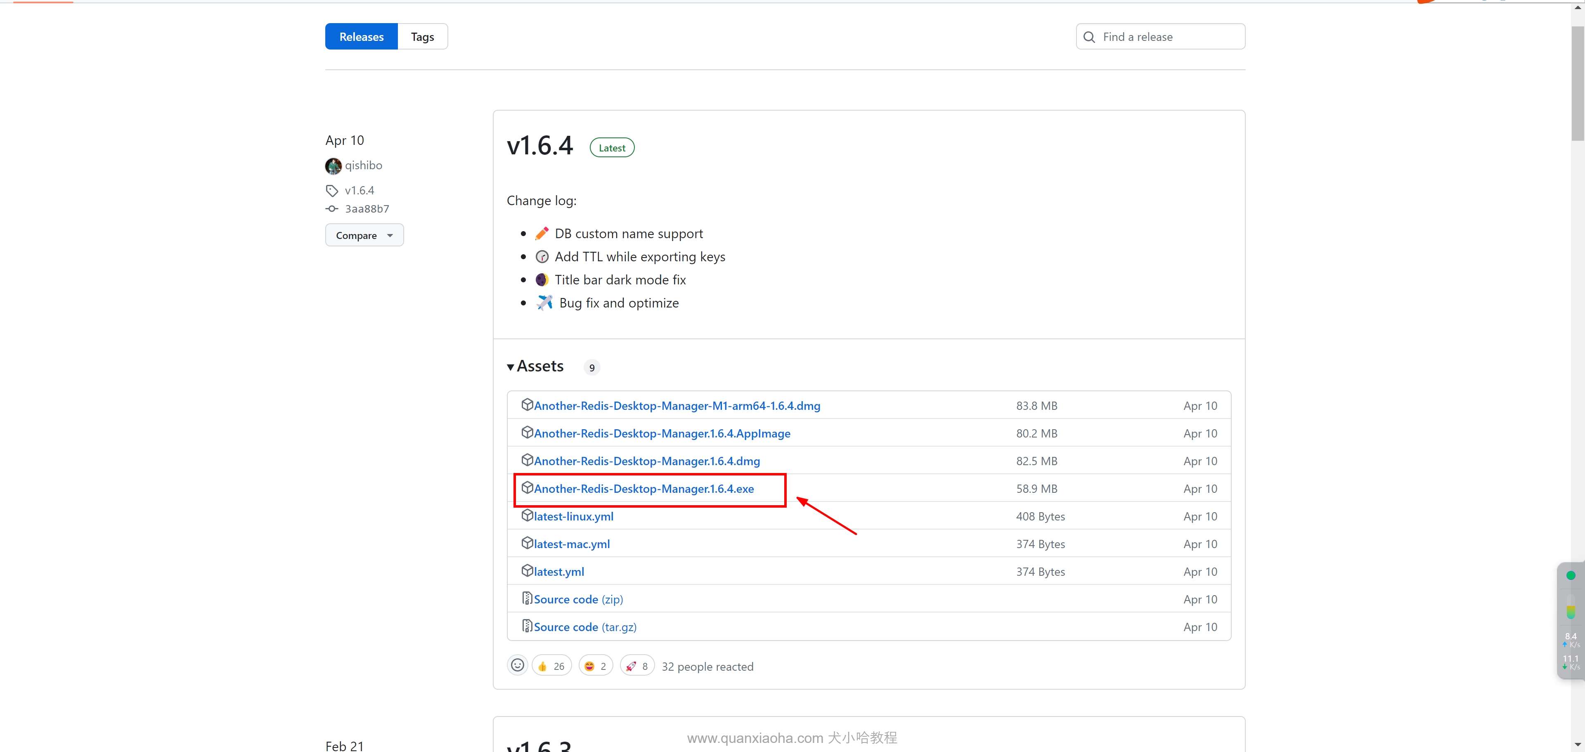Click the Latest badge
1585x752 pixels.
612,148
